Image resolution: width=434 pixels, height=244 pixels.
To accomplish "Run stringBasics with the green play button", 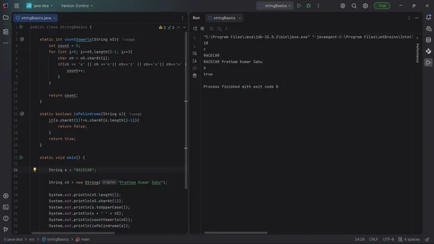I will point(299,6).
